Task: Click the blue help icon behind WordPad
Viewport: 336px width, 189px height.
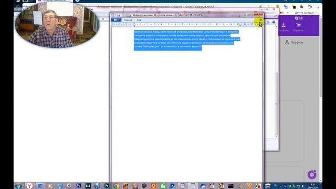Action: click(x=274, y=22)
